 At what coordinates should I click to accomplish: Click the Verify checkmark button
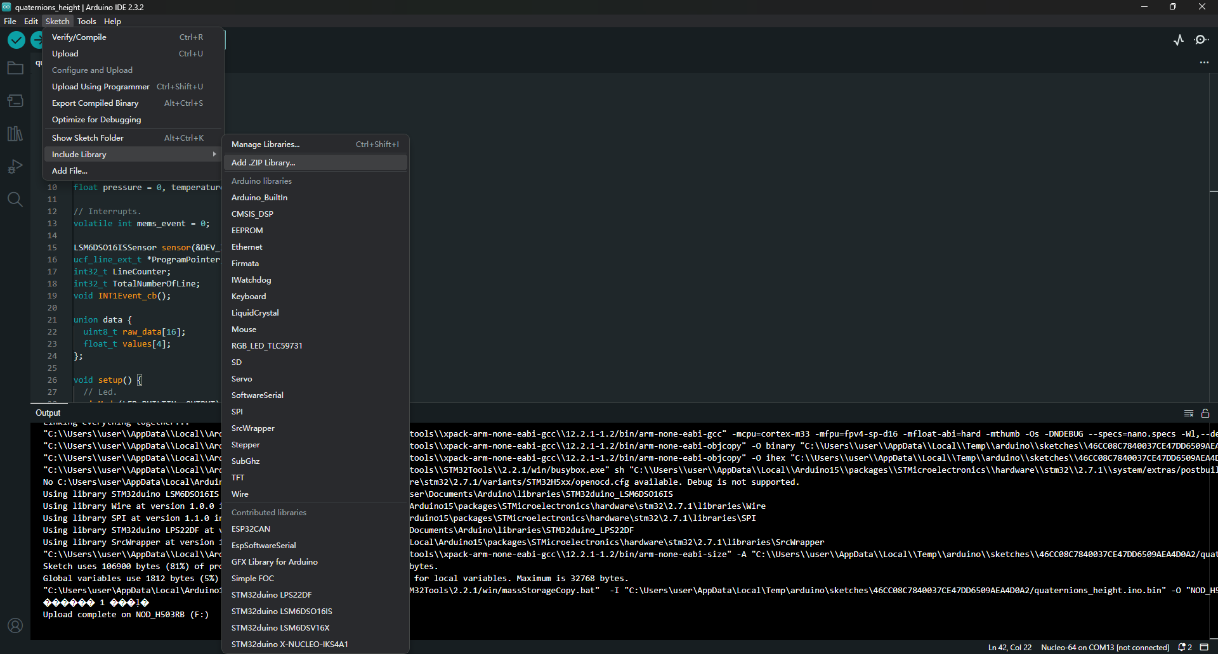[x=16, y=40]
